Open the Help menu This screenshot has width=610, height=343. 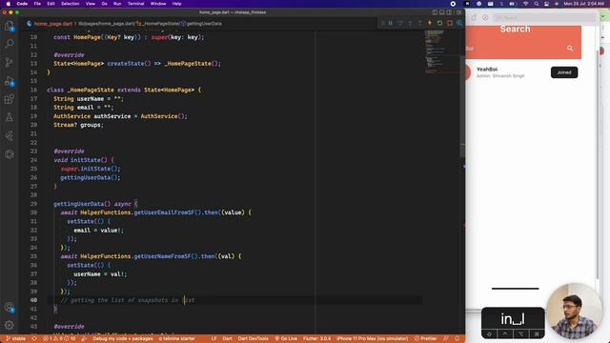[x=177, y=4]
